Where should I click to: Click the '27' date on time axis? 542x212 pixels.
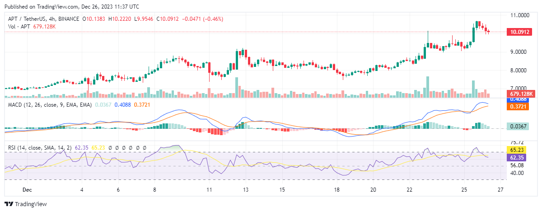tap(500, 190)
